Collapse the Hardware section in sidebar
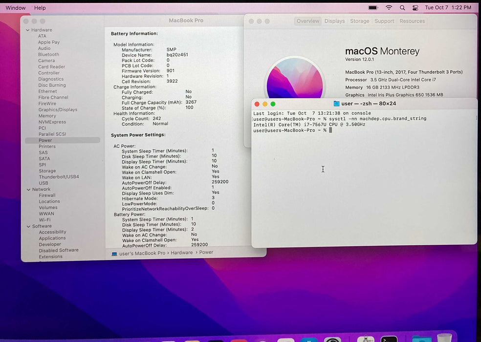The width and height of the screenshot is (481, 342). coord(28,30)
